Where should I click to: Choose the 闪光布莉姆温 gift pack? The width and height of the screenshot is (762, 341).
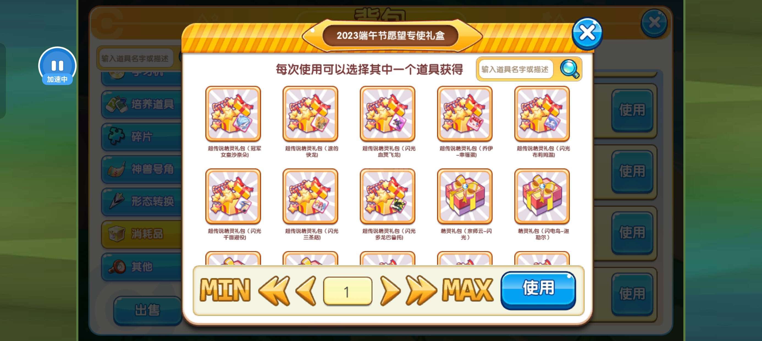tap(542, 114)
